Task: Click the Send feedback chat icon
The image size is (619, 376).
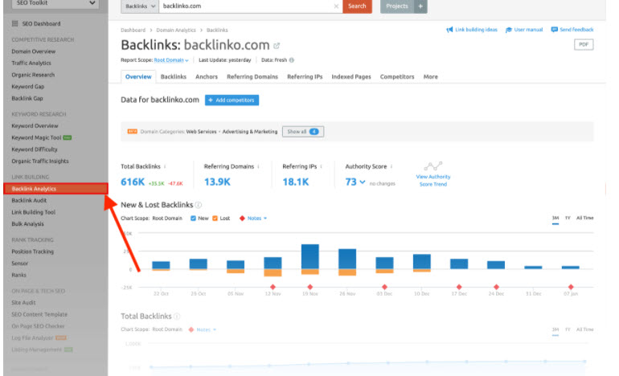Action: [554, 30]
